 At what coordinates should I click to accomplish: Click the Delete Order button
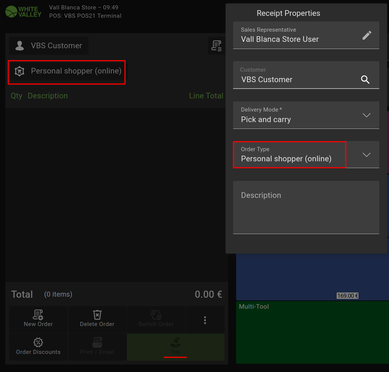point(97,319)
